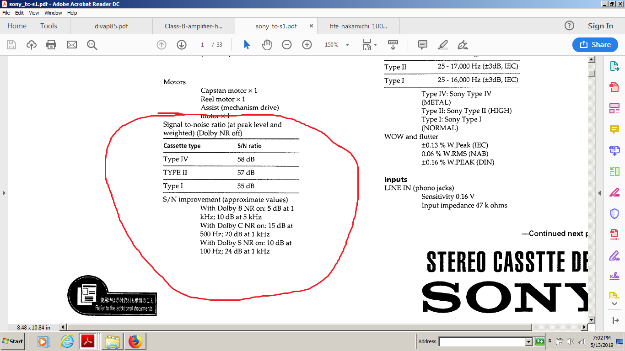
Task: Collapse the right tools pane with arrow
Action: 614,320
